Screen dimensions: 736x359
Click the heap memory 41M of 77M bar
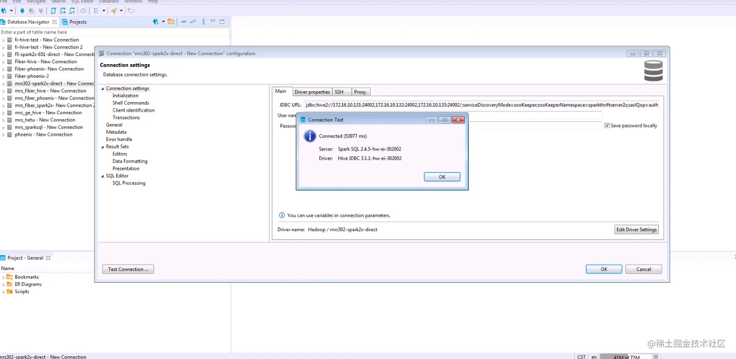click(x=626, y=357)
